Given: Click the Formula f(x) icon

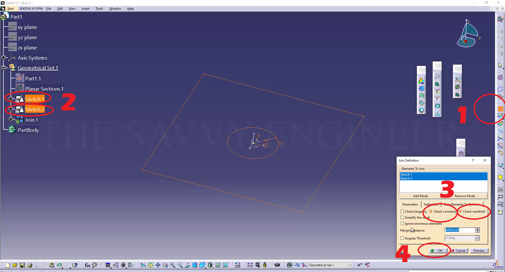Looking at the screenshot, I should (x=87, y=265).
